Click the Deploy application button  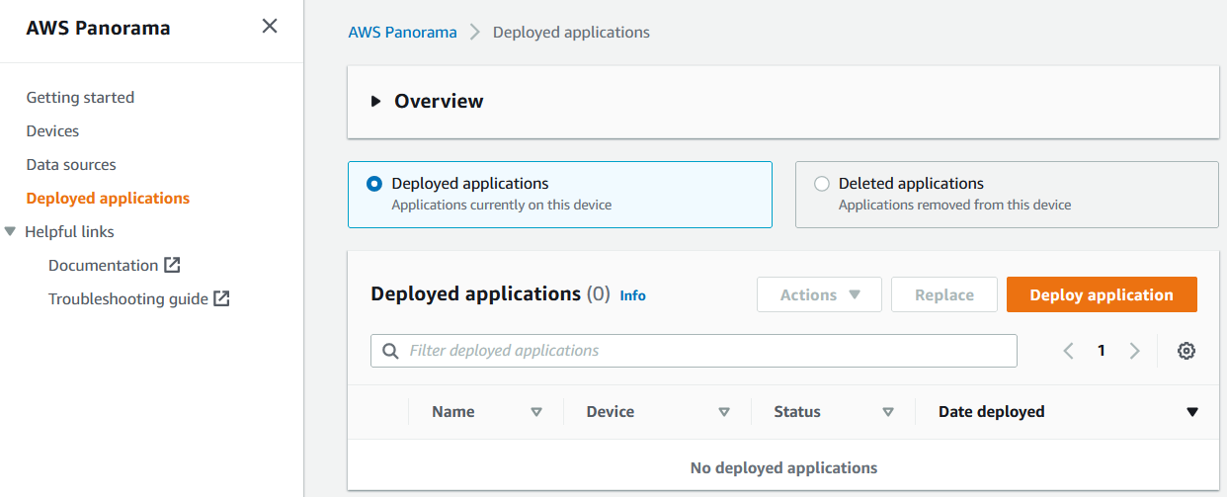tap(1102, 294)
